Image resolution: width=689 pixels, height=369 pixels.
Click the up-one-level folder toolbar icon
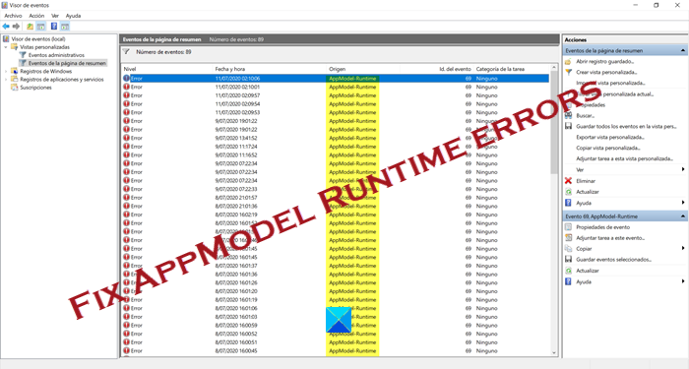click(x=30, y=27)
